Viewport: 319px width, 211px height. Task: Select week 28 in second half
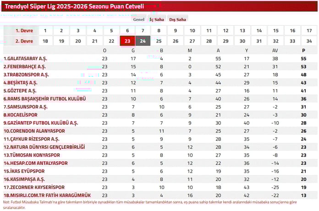pos(209,41)
